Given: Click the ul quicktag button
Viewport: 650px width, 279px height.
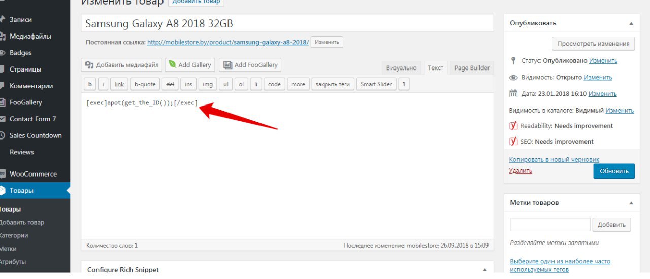Looking at the screenshot, I should click(226, 84).
